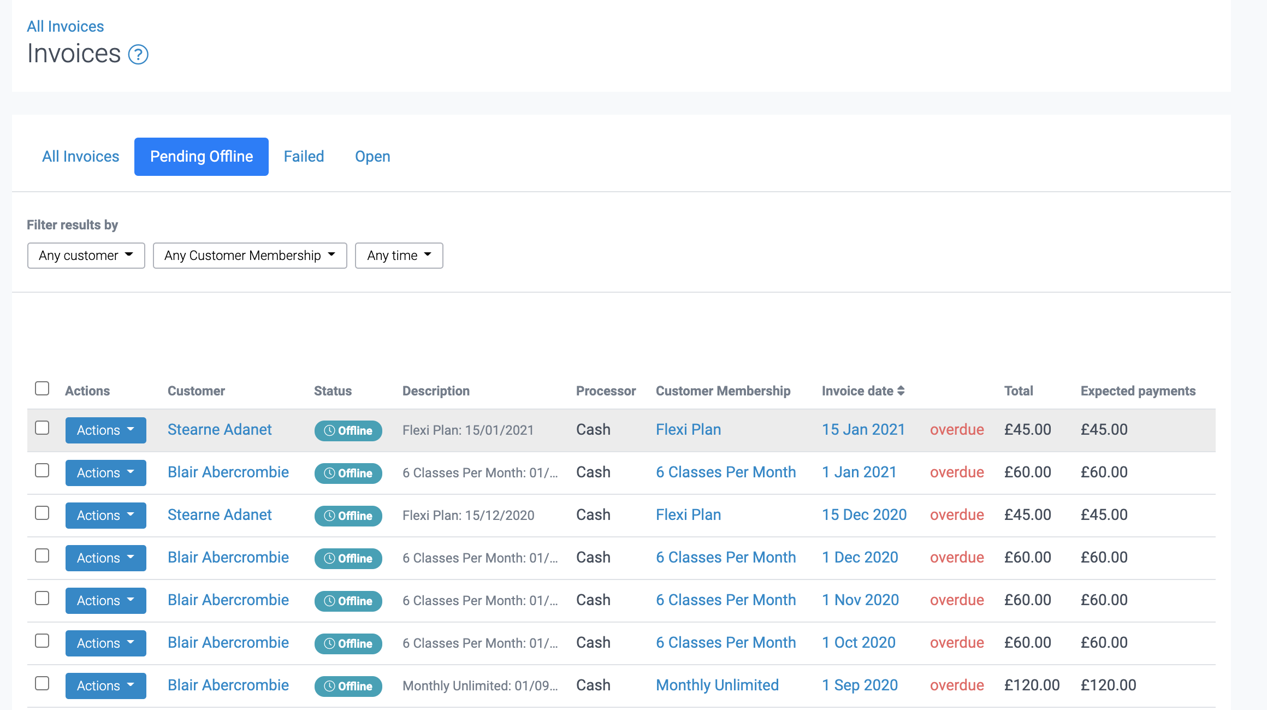Tick the select-all checkbox in table header
Image resolution: width=1267 pixels, height=710 pixels.
42,388
